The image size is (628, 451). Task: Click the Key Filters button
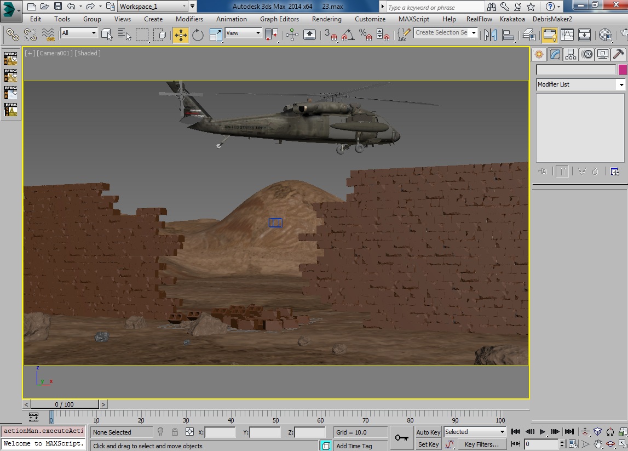(x=482, y=444)
